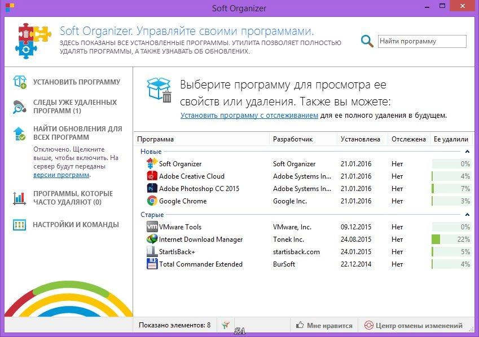Image resolution: width=479 pixels, height=337 pixels.
Task: Click the install date 24.08.2015
Action: point(356,240)
